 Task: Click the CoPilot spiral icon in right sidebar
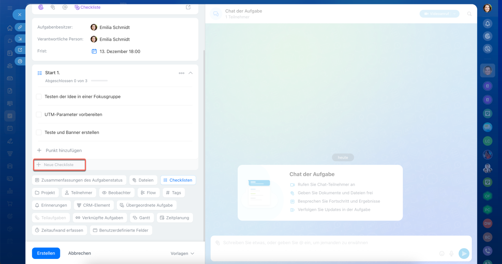click(x=487, y=36)
